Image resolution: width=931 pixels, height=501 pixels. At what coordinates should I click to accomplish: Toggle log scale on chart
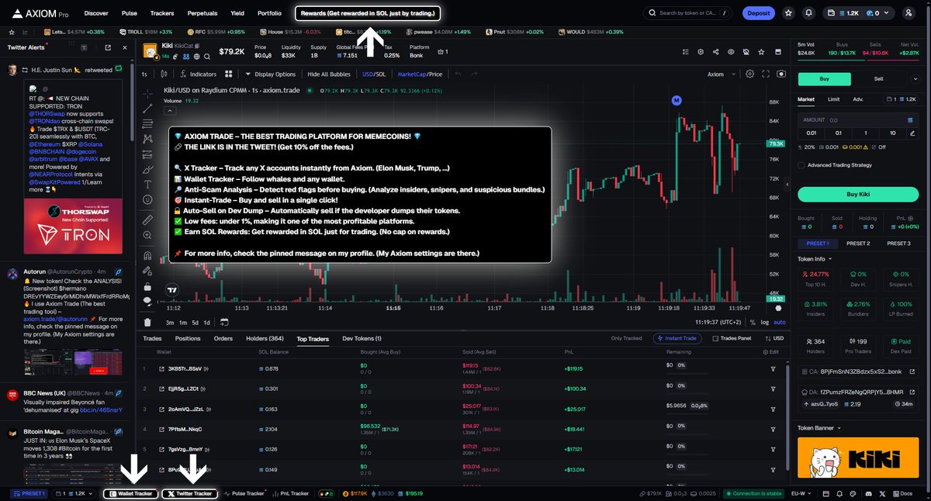765,322
